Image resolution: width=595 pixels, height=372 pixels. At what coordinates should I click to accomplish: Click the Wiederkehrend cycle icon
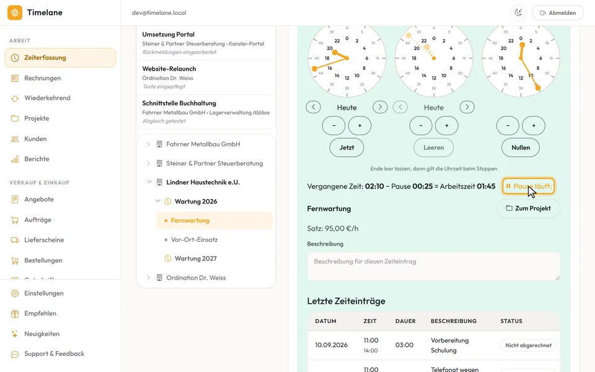pos(15,99)
